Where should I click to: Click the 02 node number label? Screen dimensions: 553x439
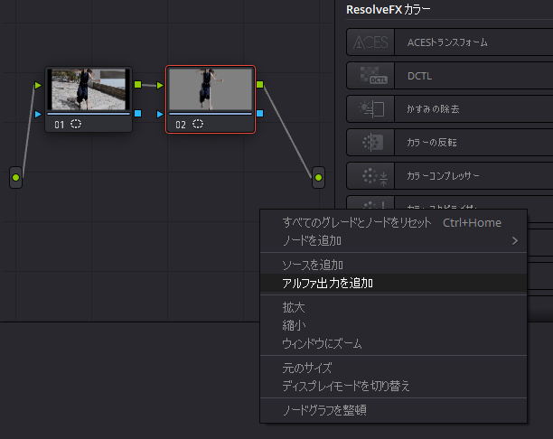(181, 125)
